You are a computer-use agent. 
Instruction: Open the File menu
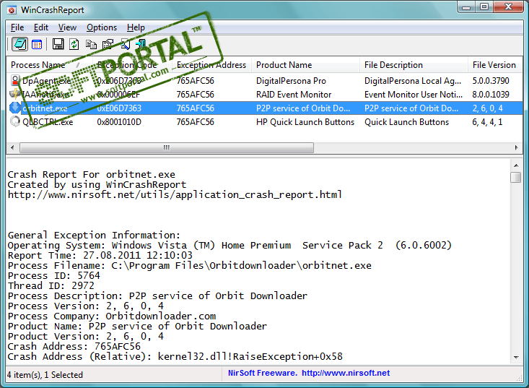point(17,27)
